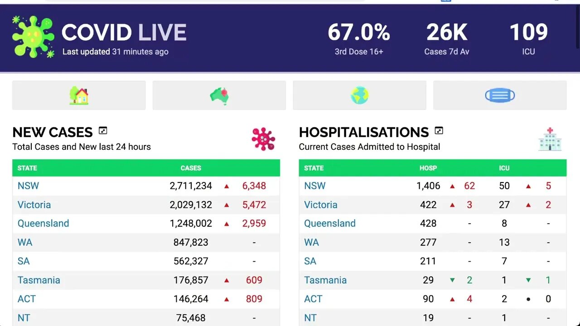Click the ICU 109 header statistic
580x326 pixels.
[x=528, y=38]
